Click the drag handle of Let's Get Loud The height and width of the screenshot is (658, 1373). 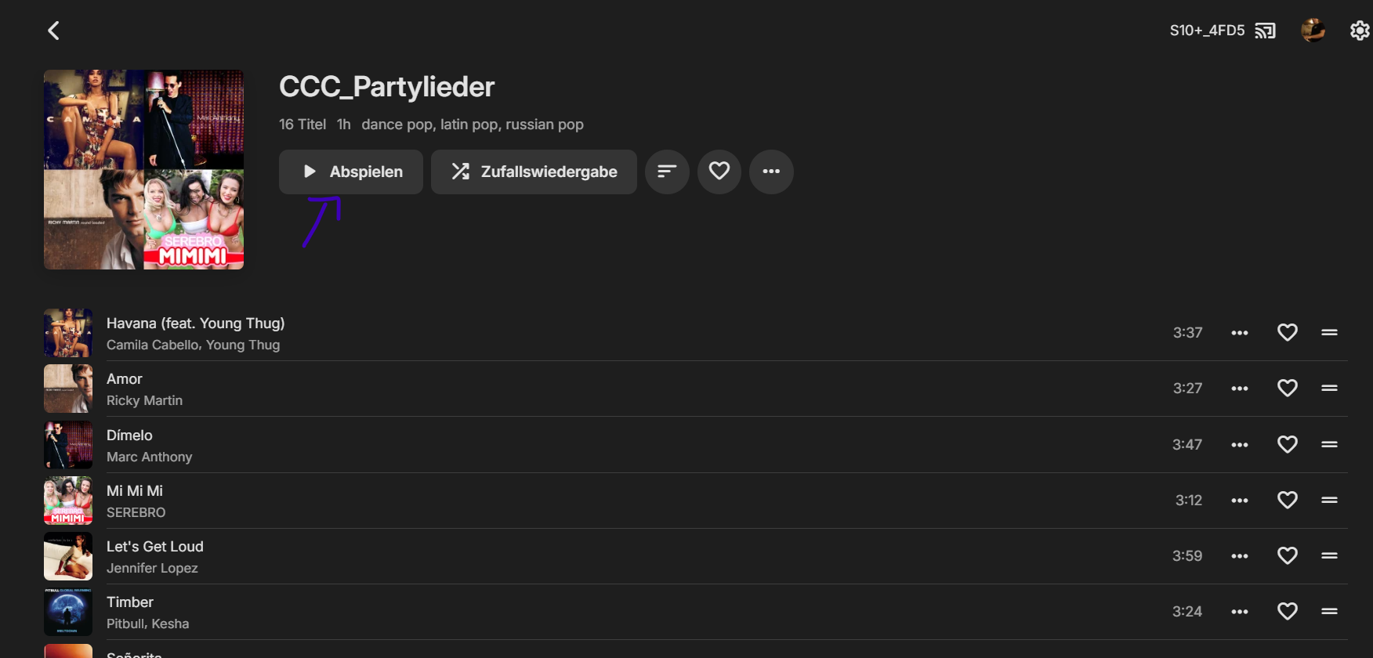(1329, 556)
